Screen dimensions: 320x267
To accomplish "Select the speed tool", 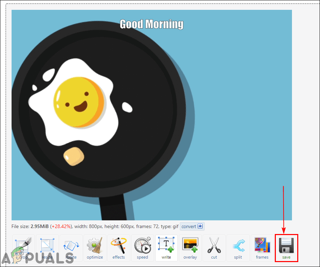I will pyautogui.click(x=142, y=248).
